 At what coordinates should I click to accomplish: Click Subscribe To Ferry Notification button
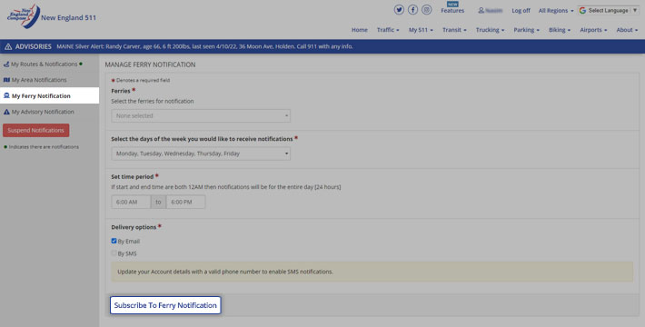tap(165, 305)
